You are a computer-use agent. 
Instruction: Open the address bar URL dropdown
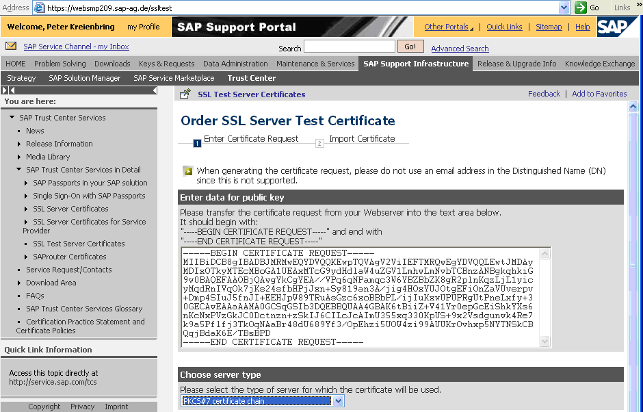(x=564, y=8)
